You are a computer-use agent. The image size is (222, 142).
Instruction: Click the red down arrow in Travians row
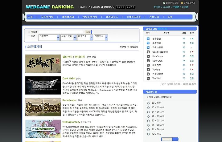[x=193, y=69]
